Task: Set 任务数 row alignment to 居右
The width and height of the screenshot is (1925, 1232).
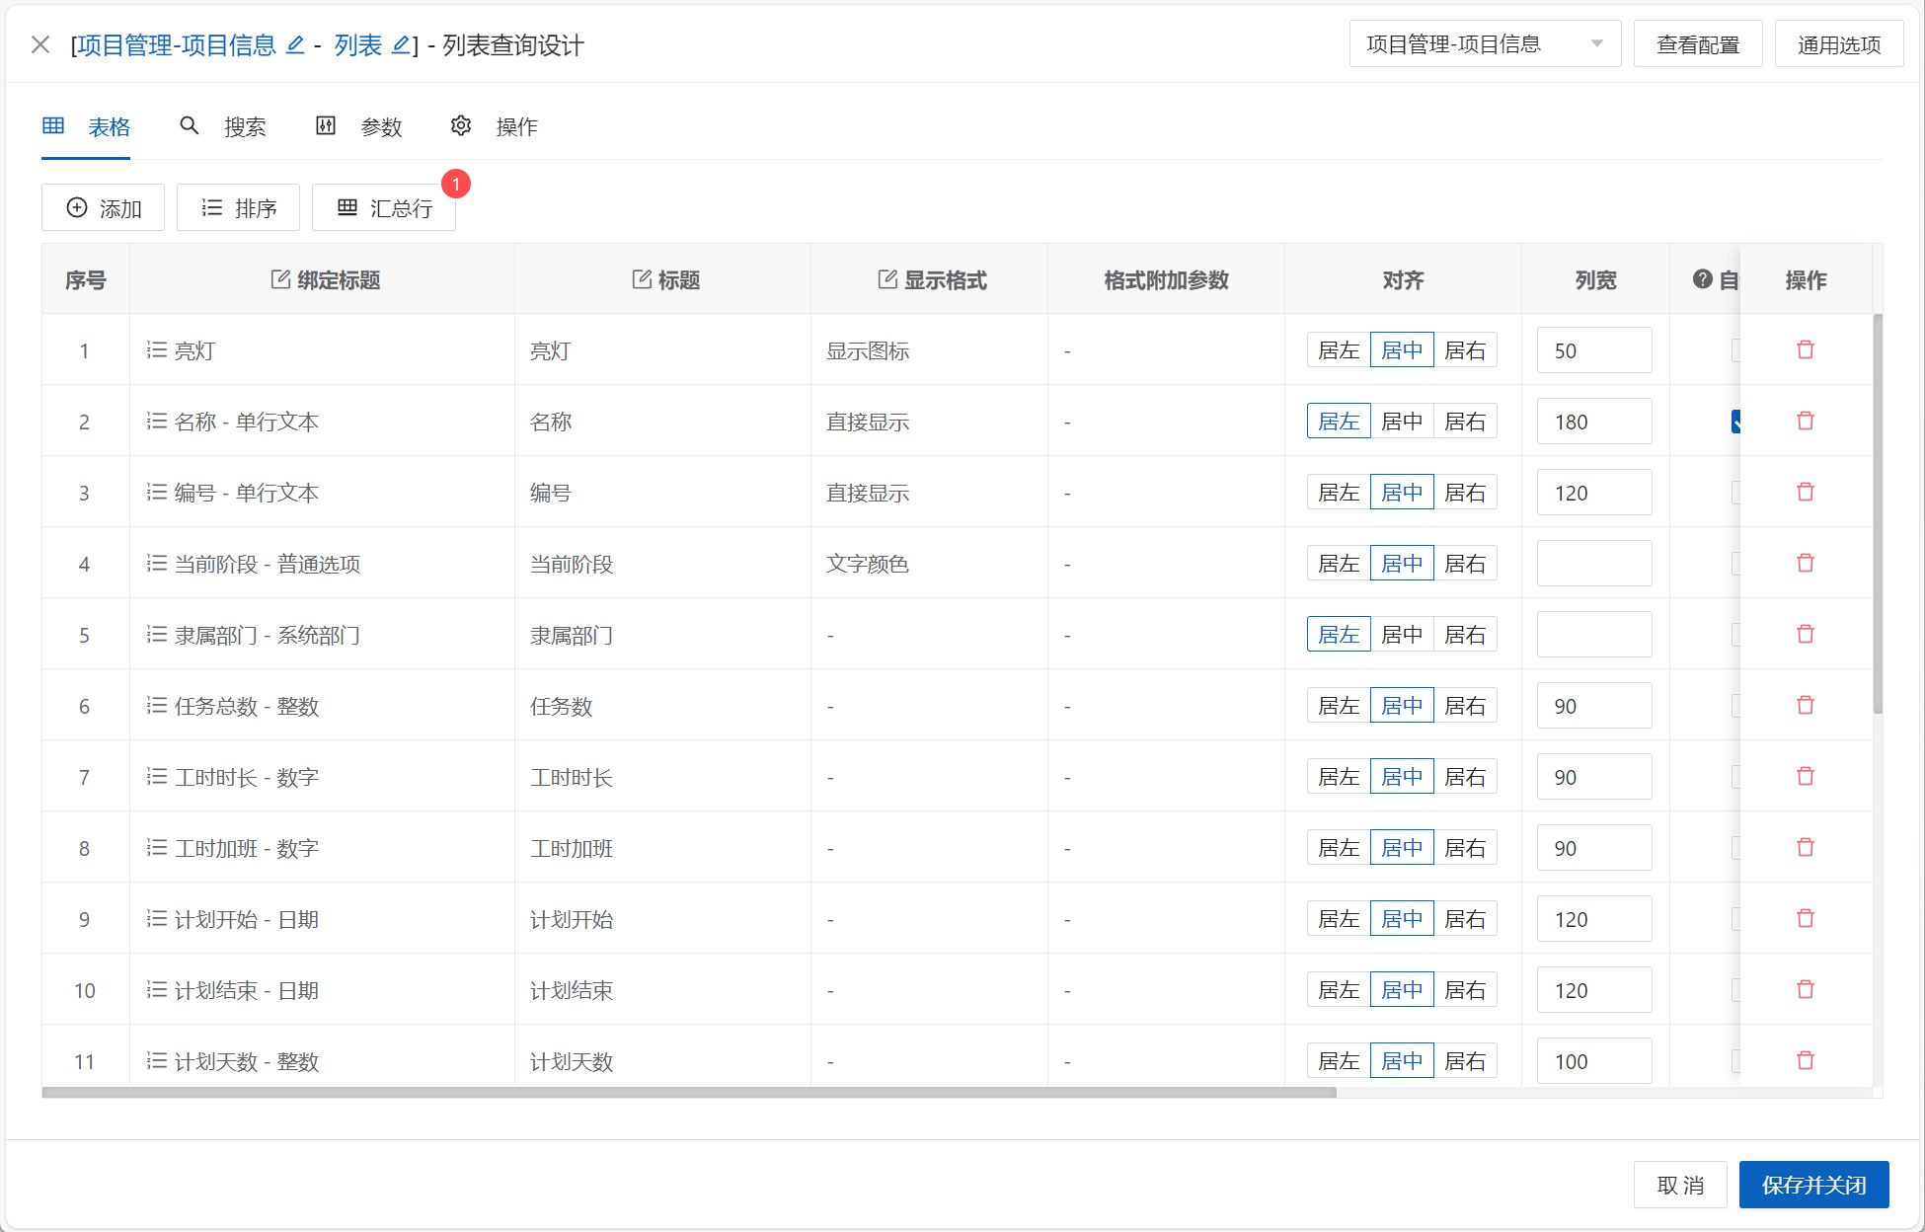Action: point(1465,706)
